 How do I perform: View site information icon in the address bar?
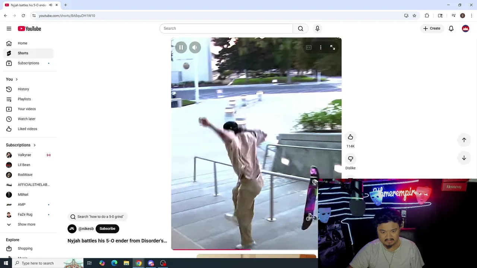(34, 16)
